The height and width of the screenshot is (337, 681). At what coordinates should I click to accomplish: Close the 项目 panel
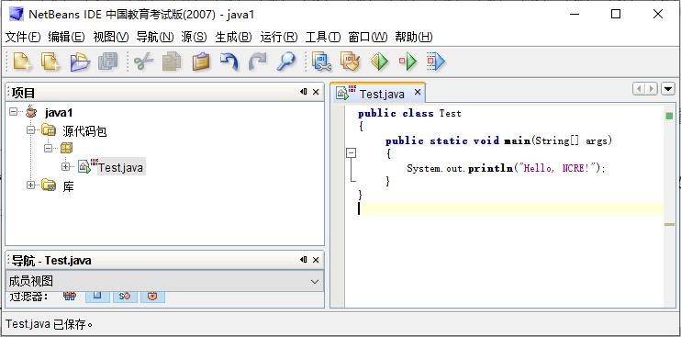[316, 92]
